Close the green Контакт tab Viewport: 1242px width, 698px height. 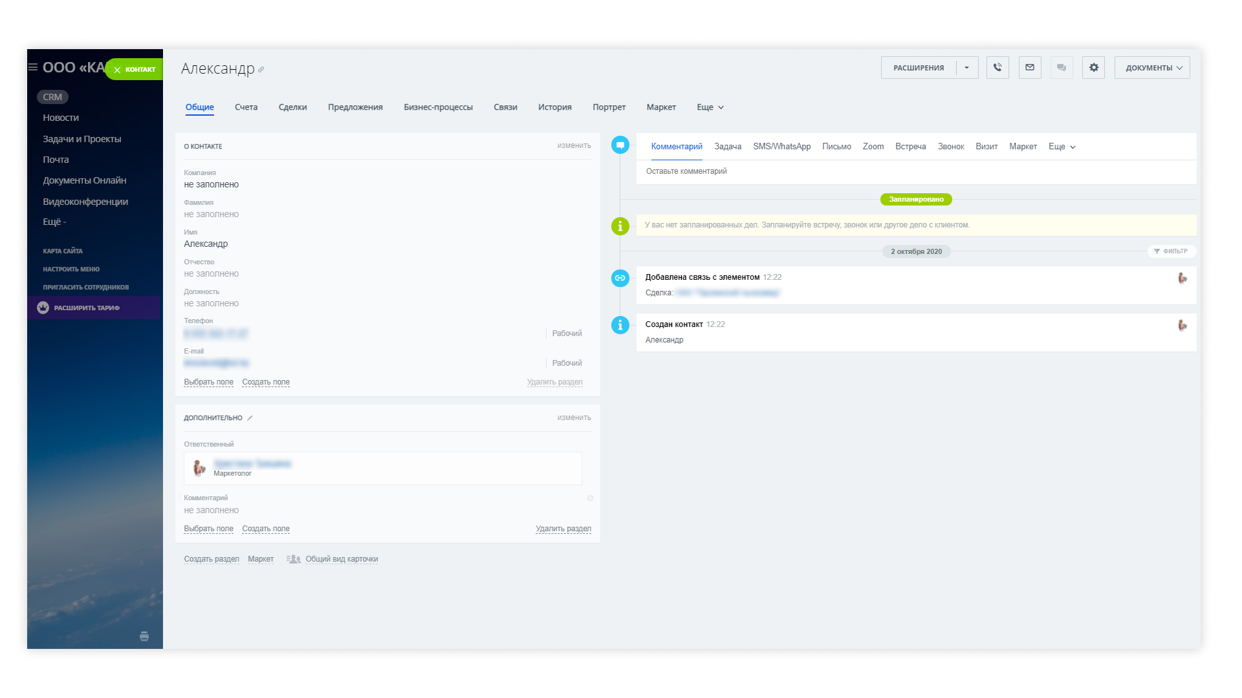pos(117,70)
